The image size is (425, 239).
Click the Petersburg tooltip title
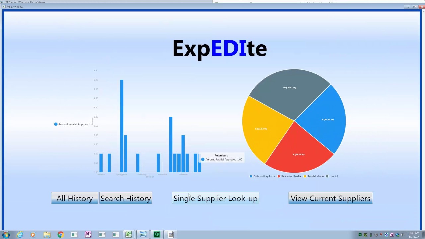(221, 155)
